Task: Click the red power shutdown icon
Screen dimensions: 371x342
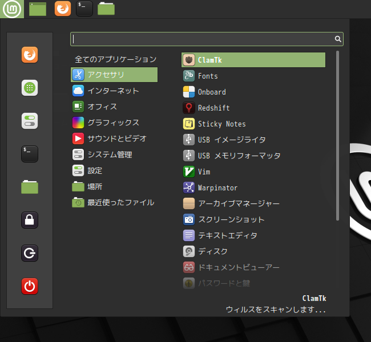Action: click(30, 286)
